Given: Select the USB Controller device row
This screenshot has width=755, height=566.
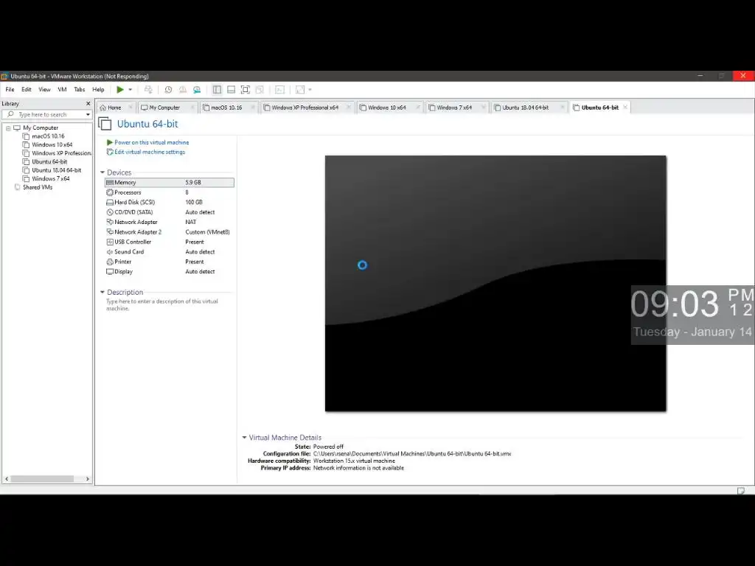Looking at the screenshot, I should (x=170, y=242).
